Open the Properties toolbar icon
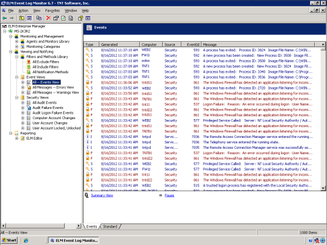327x245 pixels. point(56,18)
